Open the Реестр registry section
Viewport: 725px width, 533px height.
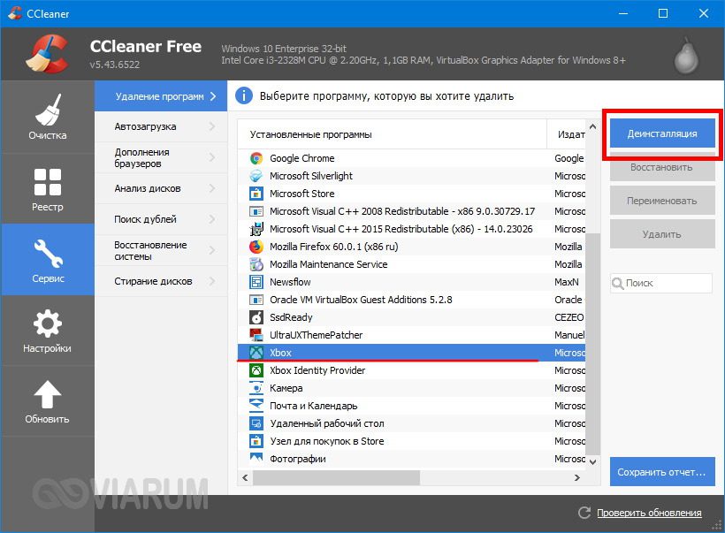point(48,188)
